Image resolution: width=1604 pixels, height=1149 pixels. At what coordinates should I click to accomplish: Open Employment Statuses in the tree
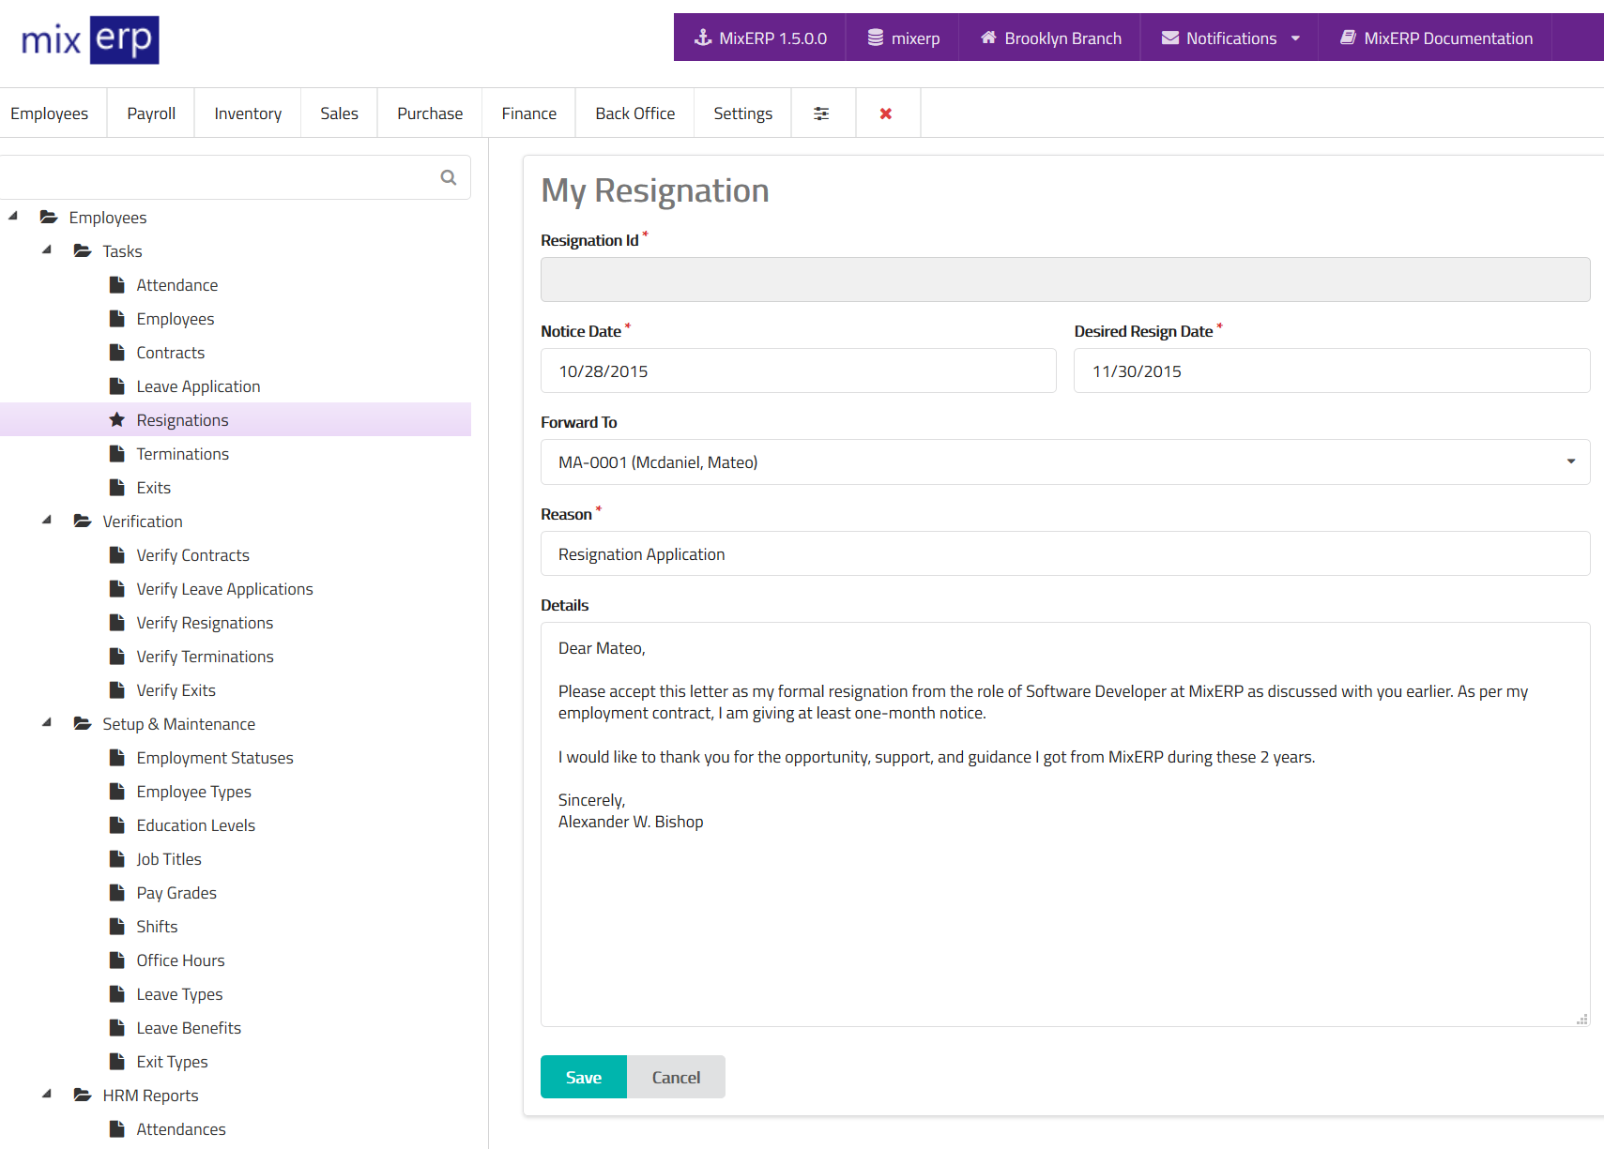215,757
